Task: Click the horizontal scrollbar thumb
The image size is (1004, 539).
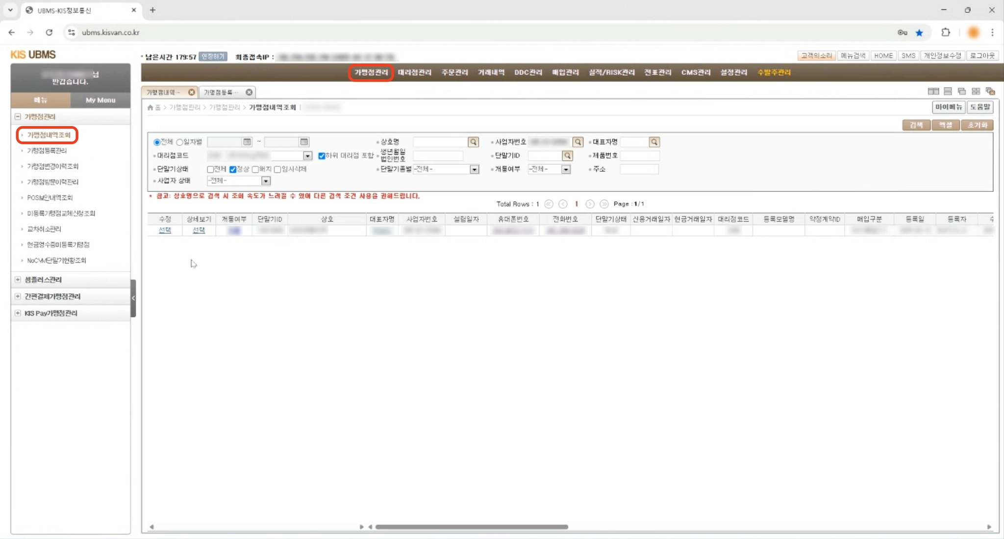Action: tap(471, 527)
